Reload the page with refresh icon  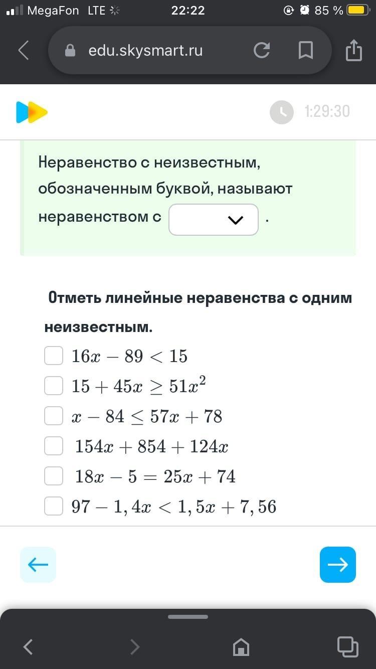coord(262,50)
